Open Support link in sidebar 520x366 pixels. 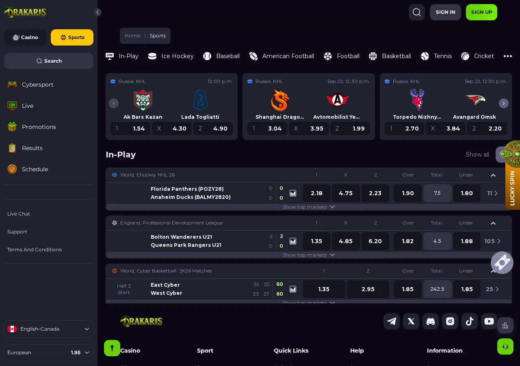(x=17, y=232)
